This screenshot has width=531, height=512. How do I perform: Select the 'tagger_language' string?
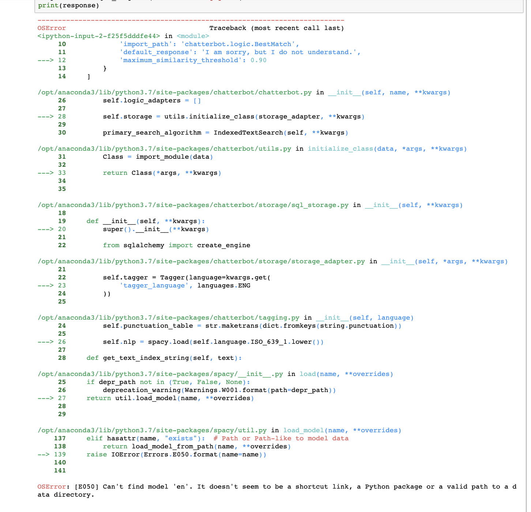tap(154, 286)
